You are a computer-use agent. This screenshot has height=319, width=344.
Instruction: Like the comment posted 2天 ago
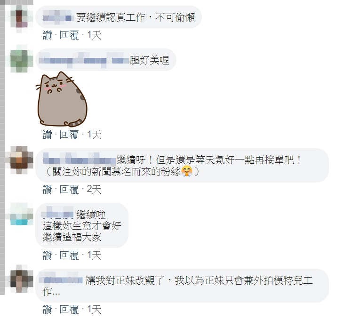(x=48, y=189)
